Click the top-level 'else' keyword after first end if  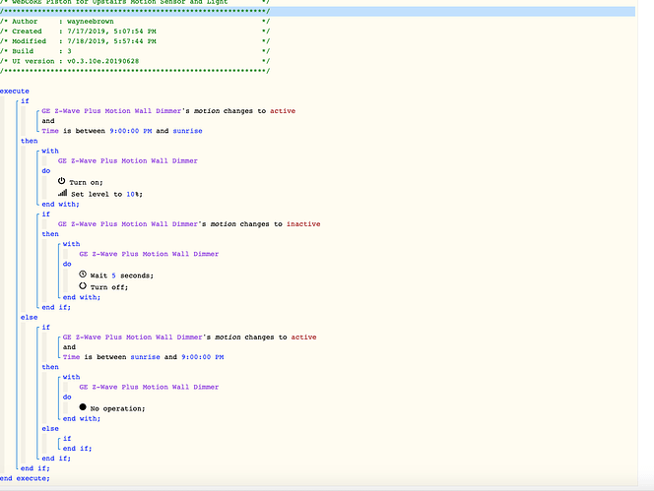click(x=30, y=317)
